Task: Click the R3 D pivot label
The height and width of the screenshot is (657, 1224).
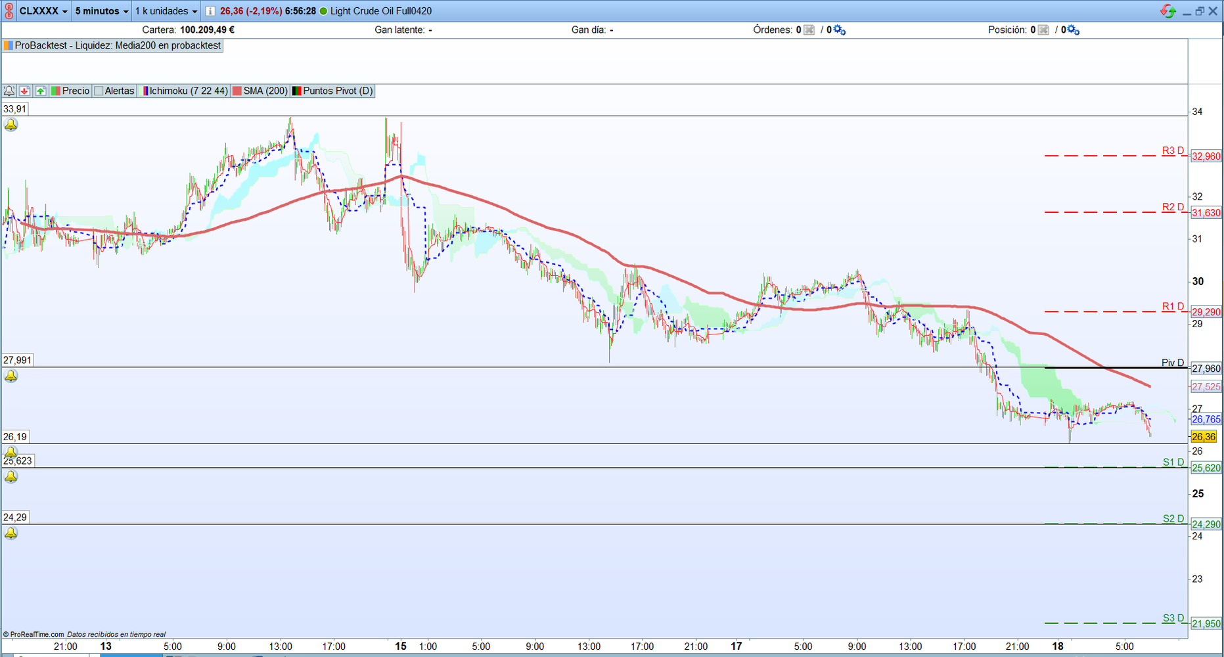Action: point(1173,150)
